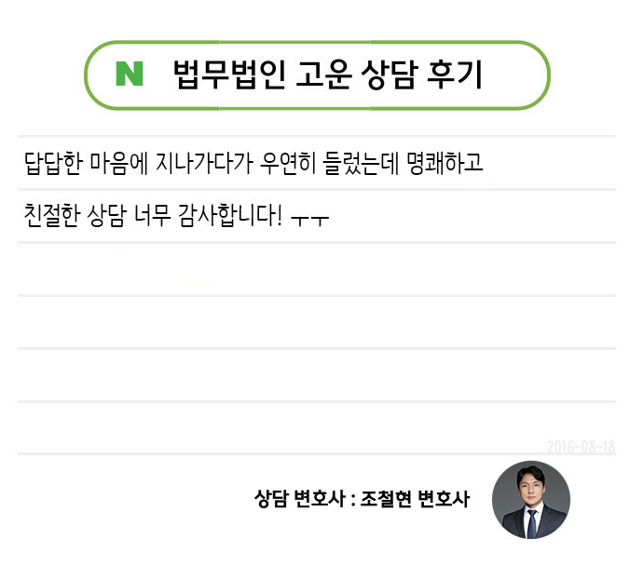
Task: Click the green N logo
Action: (x=129, y=74)
